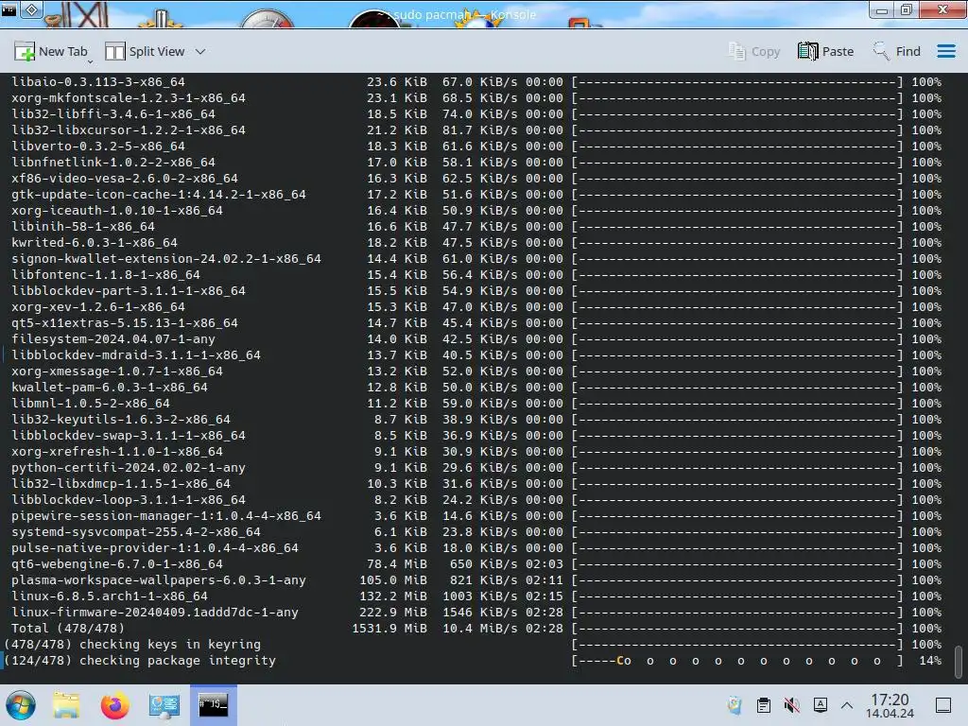The width and height of the screenshot is (968, 726).
Task: Click 'pipewire-session-manager-1:1.0.4-4-x86_64' line
Action: pos(166,515)
